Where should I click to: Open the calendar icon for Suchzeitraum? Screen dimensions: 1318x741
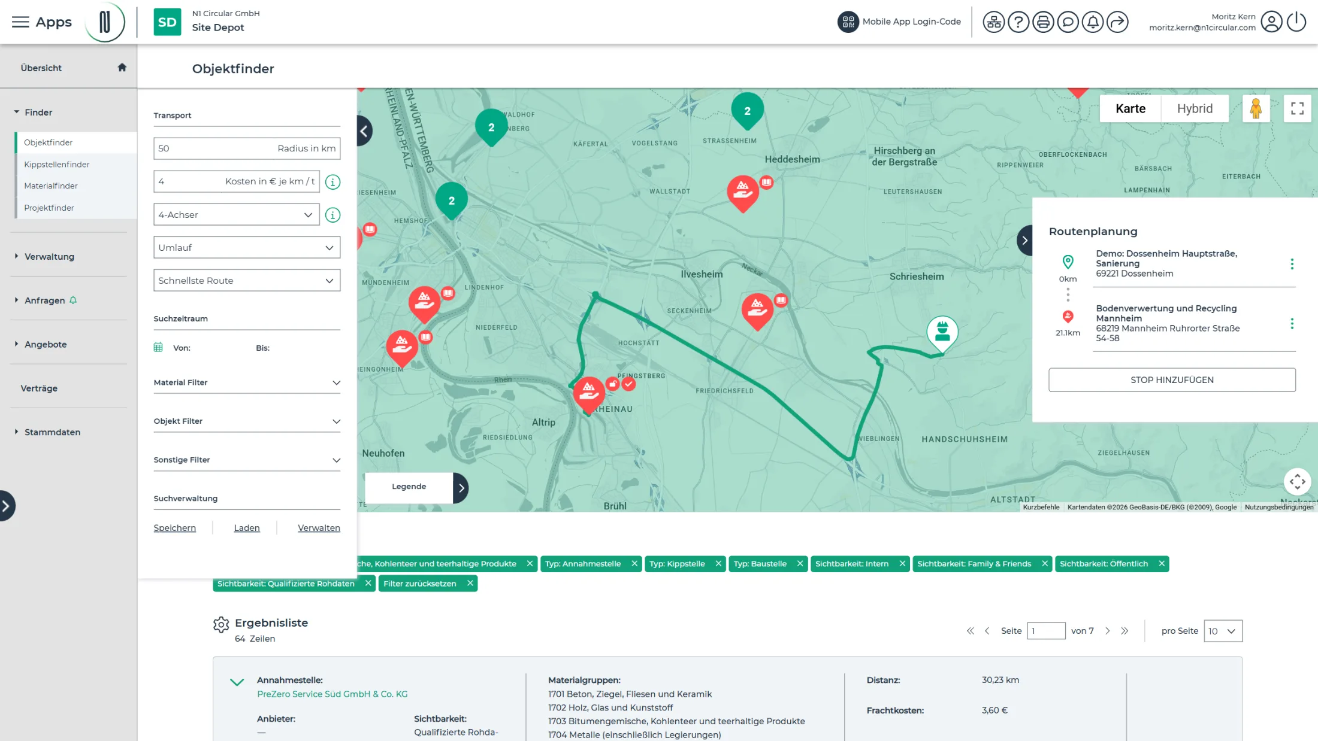point(158,347)
